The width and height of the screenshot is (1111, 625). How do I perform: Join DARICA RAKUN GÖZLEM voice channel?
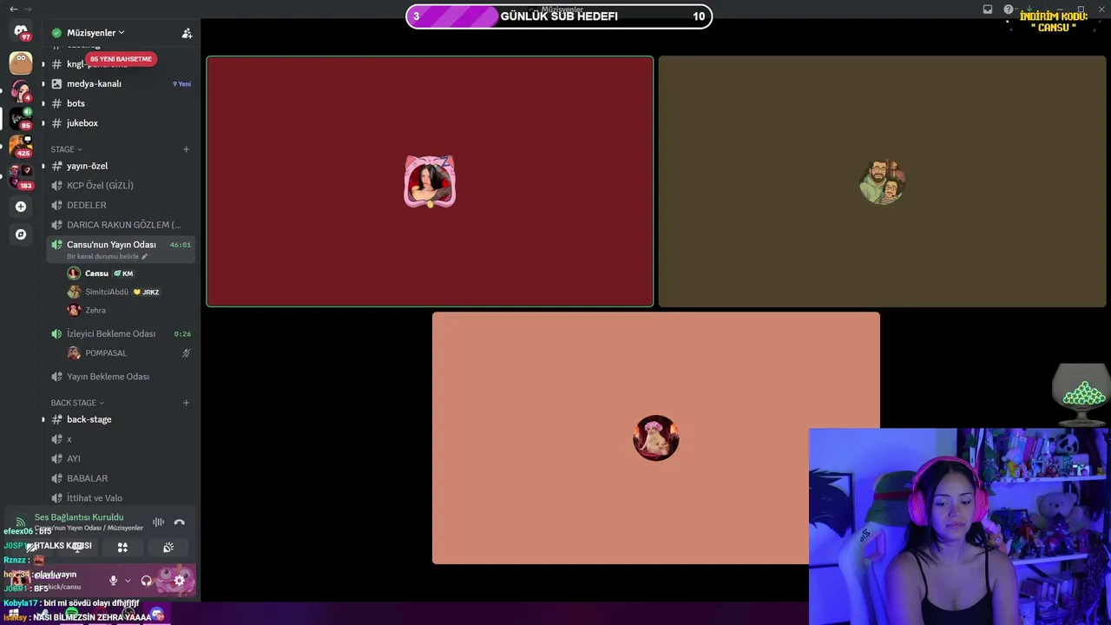121,225
